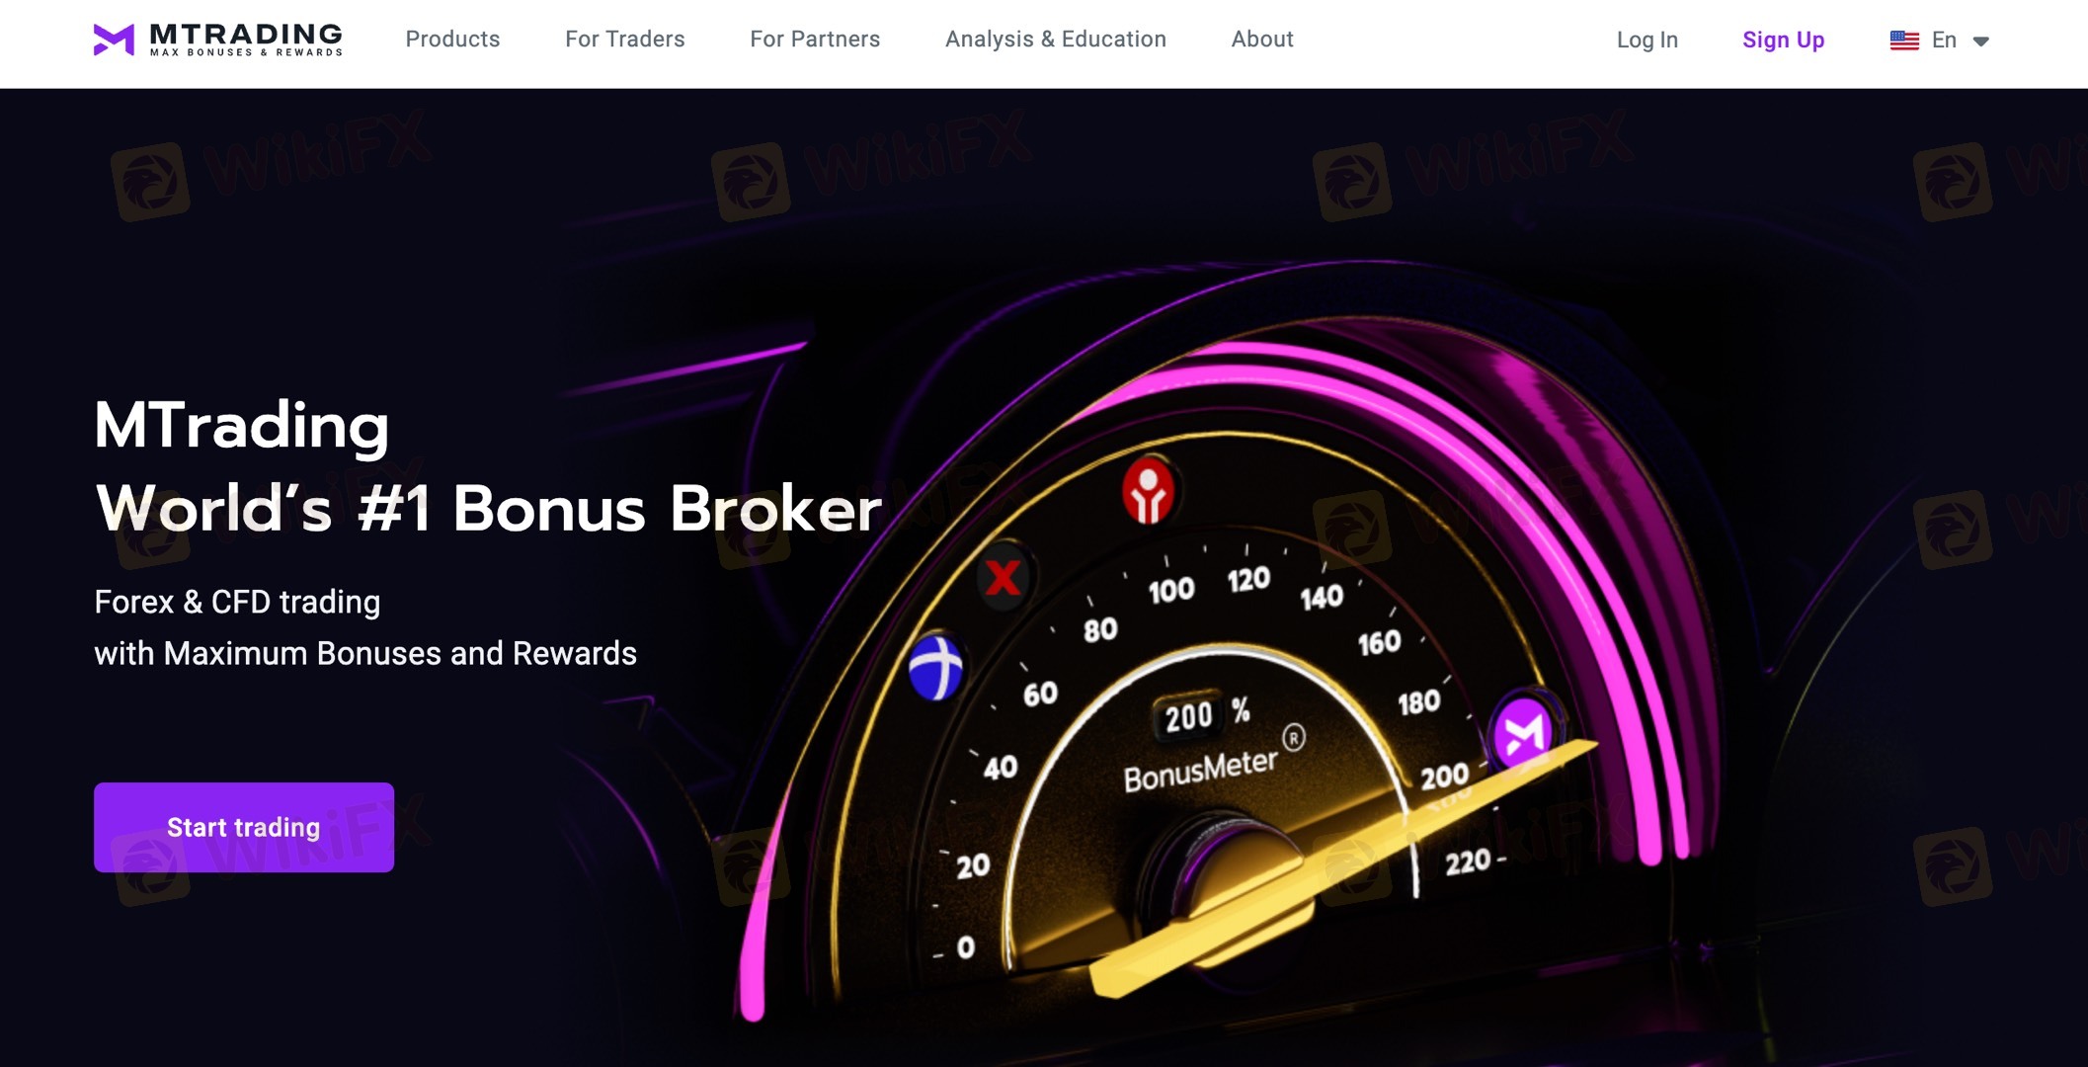Click the Sign Up link
The image size is (2088, 1067).
1783,41
